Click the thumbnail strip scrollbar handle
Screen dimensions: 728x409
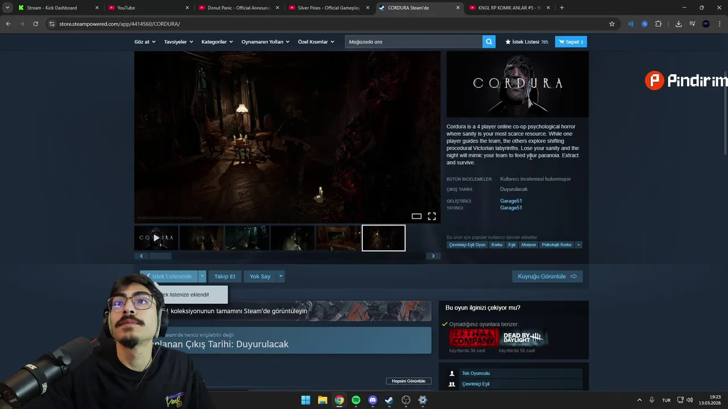coord(160,256)
